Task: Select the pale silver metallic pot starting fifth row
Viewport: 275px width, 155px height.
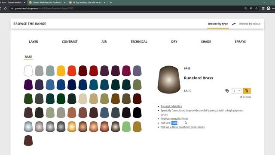Action: [x=28, y=127]
